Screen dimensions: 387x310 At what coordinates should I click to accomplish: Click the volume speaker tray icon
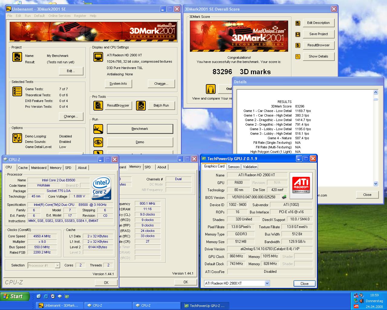[361, 301]
